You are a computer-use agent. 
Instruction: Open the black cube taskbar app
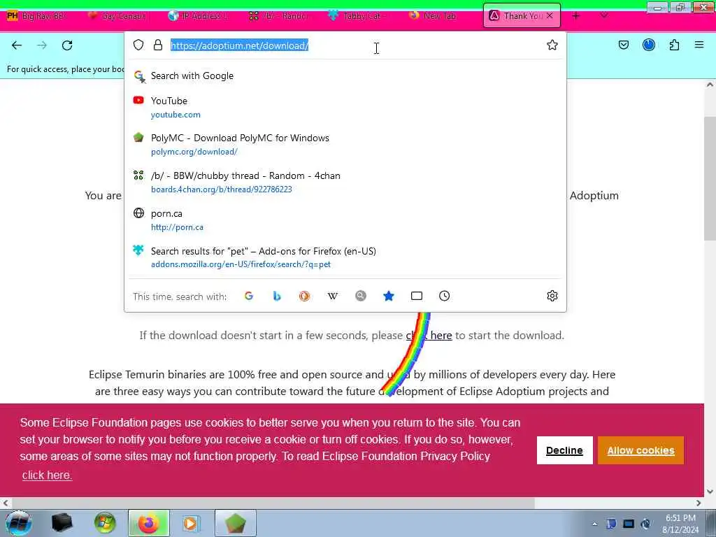pos(62,523)
